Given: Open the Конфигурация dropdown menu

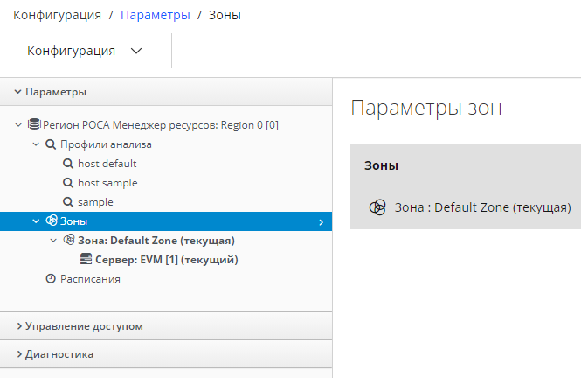Looking at the screenshot, I should coord(85,51).
